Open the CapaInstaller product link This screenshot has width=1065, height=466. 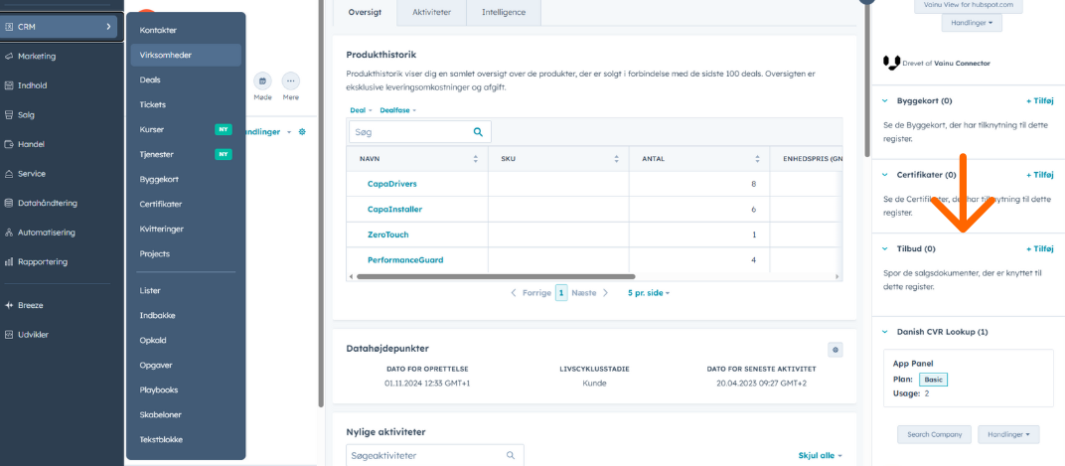coord(394,210)
